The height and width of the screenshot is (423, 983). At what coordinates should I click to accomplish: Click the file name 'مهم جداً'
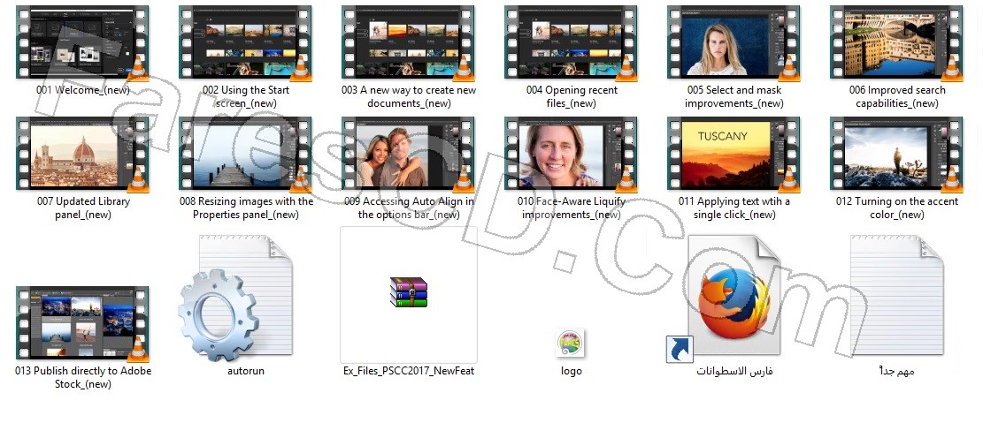pyautogui.click(x=896, y=371)
